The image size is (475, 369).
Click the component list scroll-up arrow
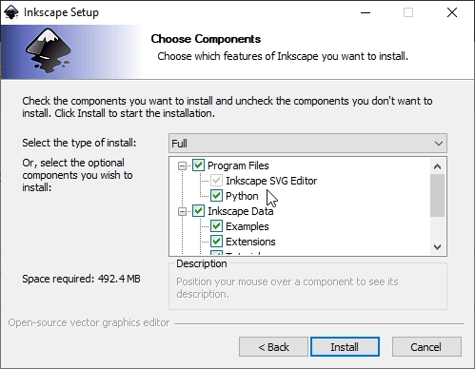pyautogui.click(x=438, y=166)
